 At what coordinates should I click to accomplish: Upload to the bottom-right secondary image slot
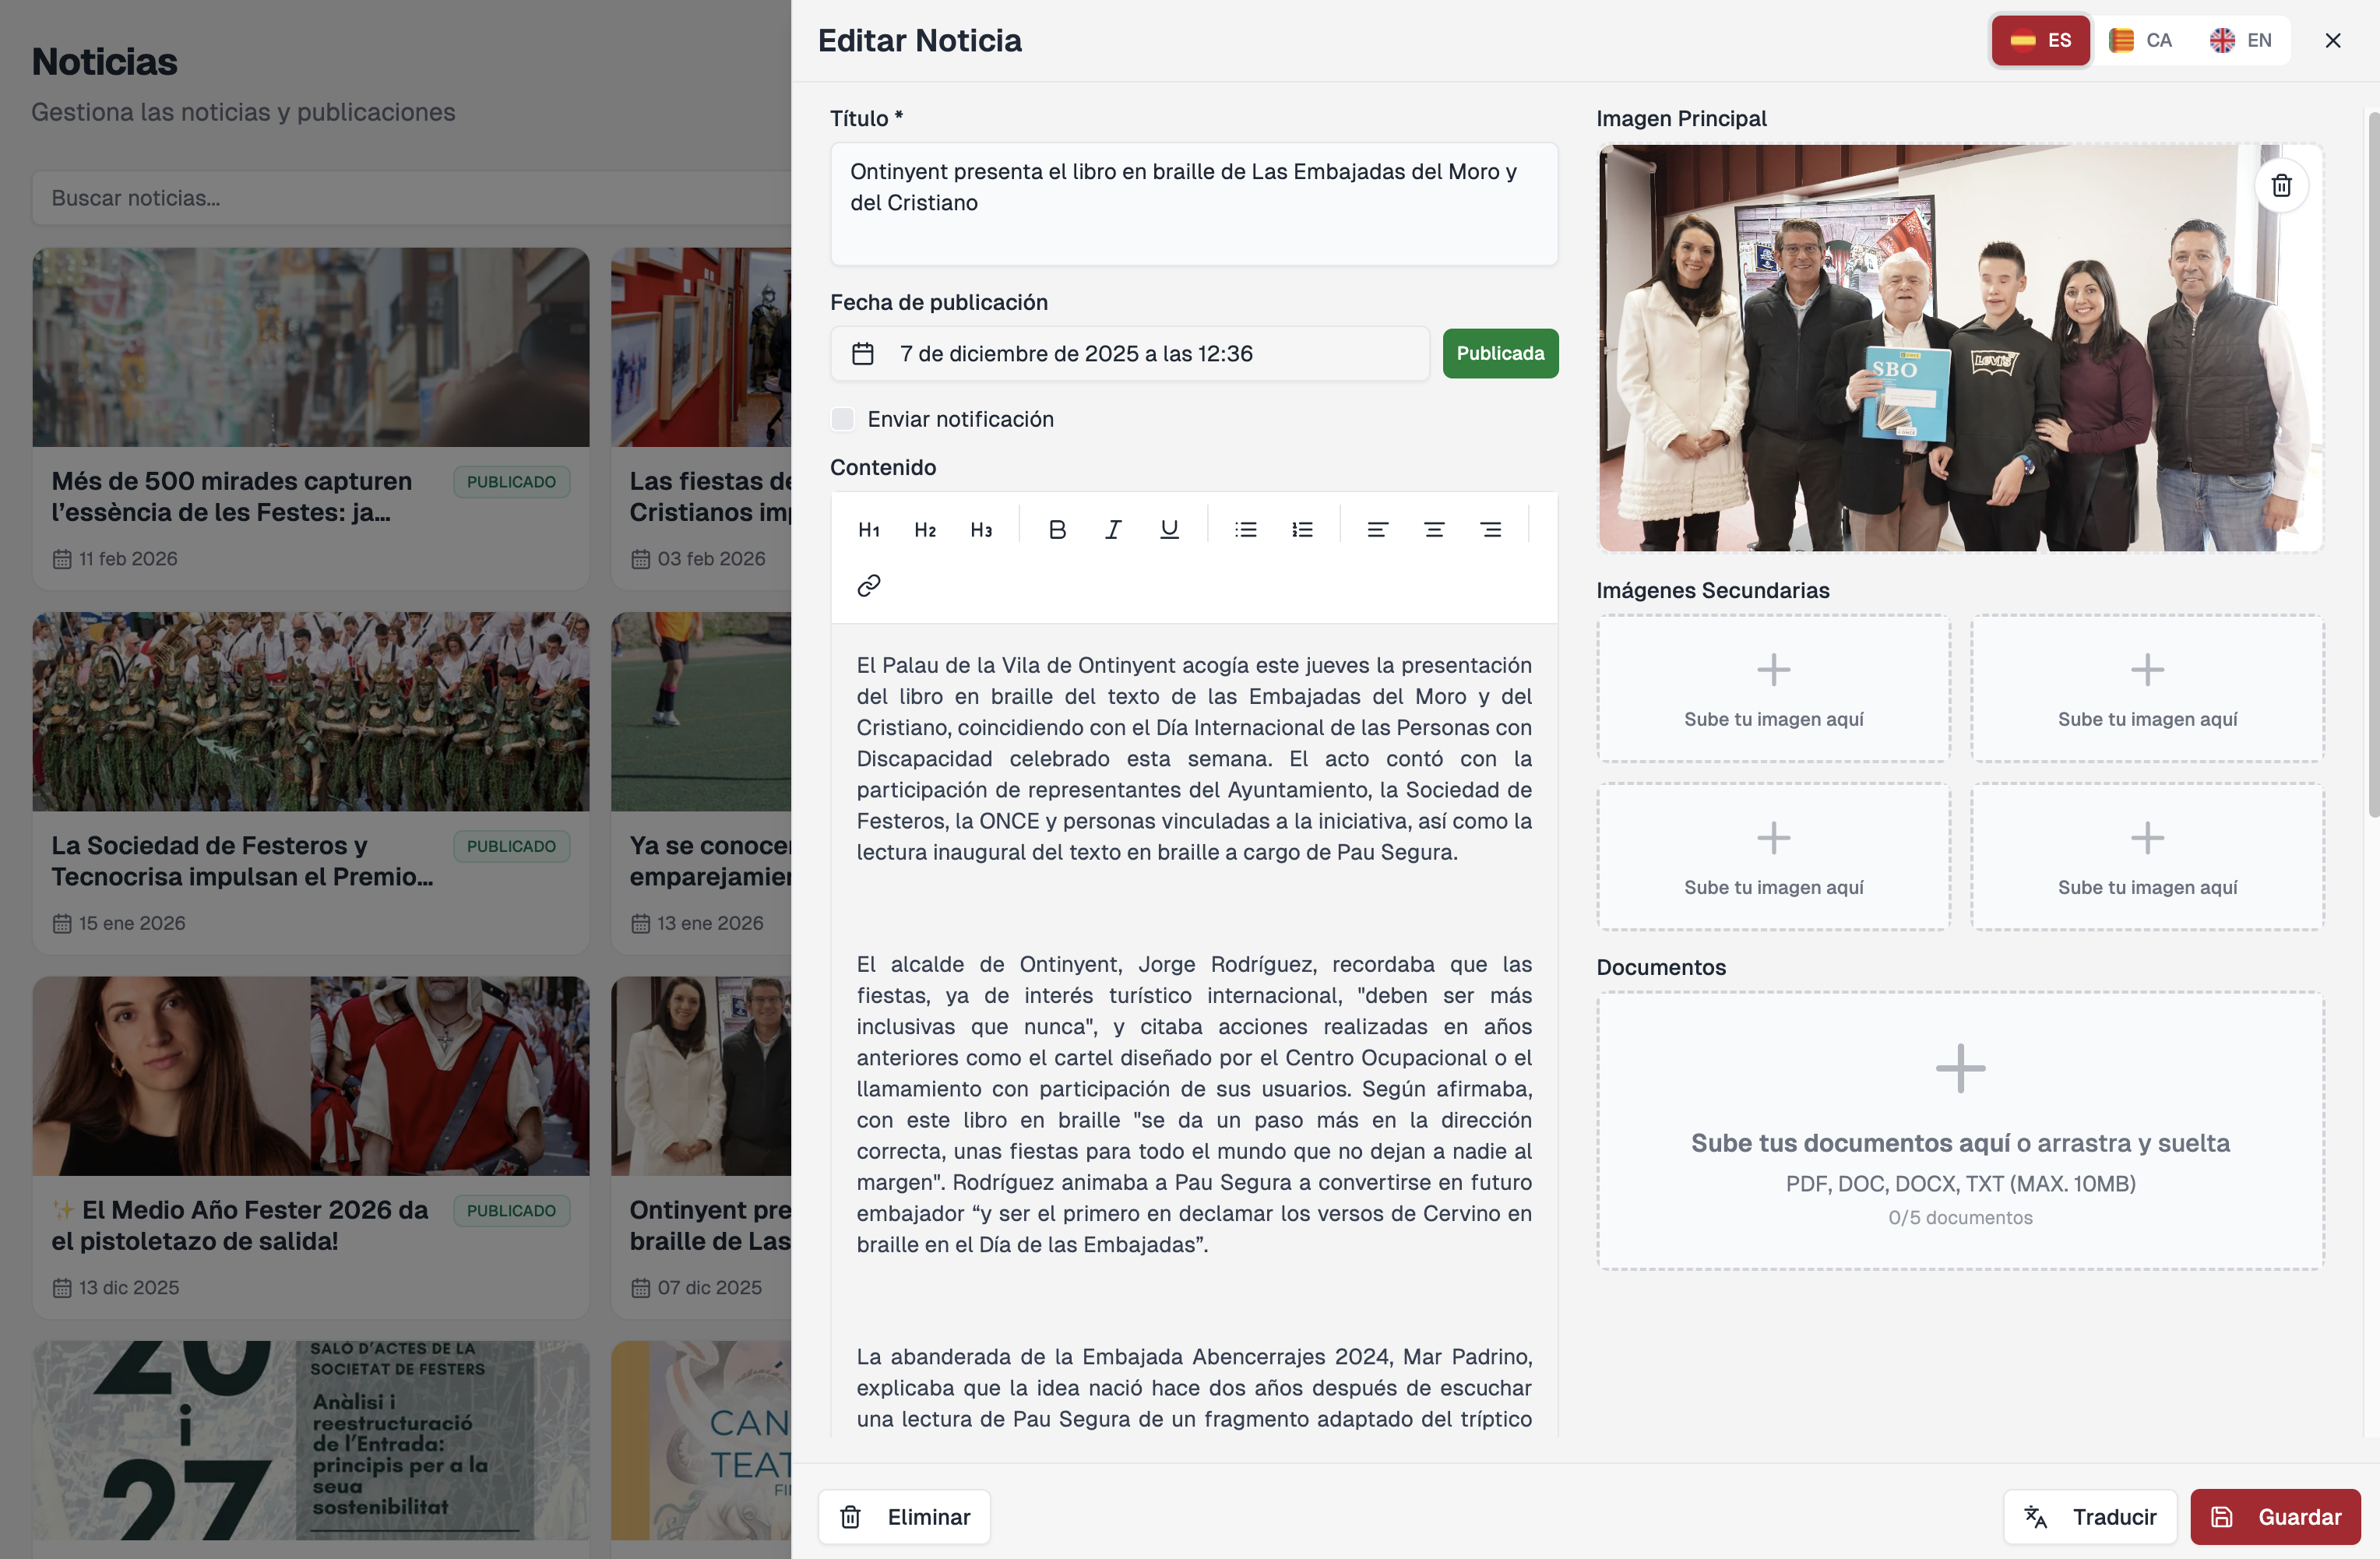[x=2147, y=857]
